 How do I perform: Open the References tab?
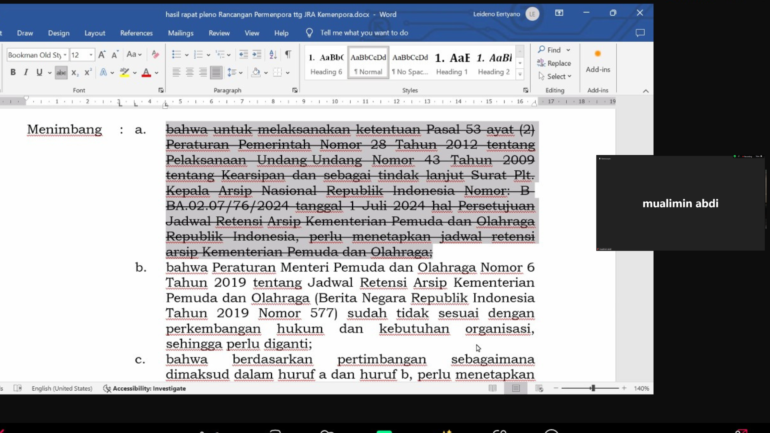[136, 33]
